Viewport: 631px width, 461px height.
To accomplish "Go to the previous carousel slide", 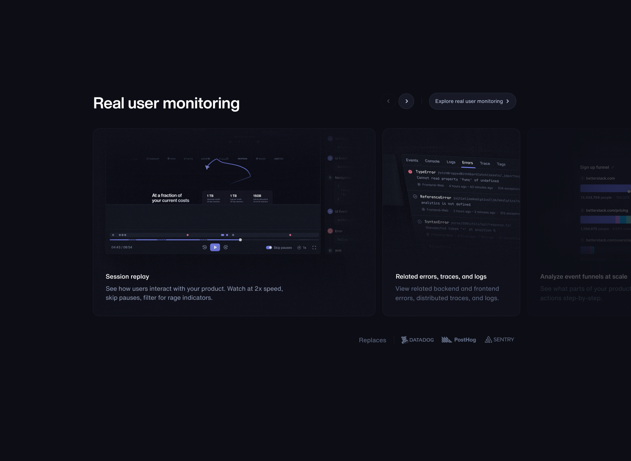I will (x=388, y=101).
